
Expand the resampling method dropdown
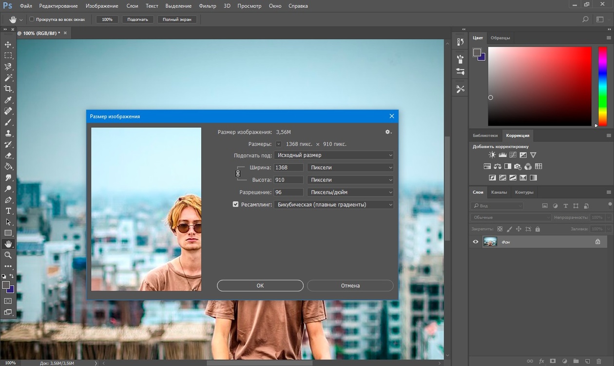click(x=334, y=205)
